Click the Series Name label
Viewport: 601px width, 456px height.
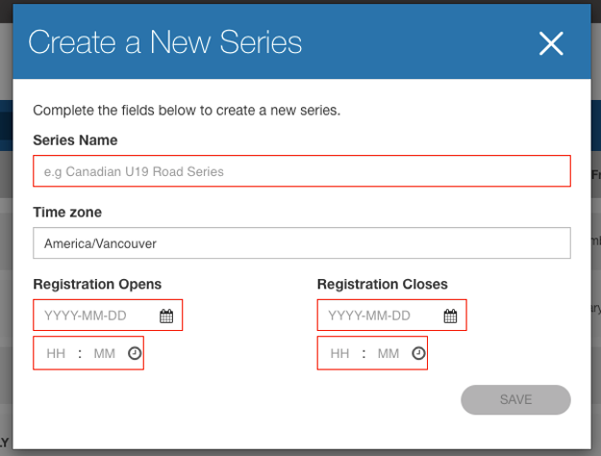pyautogui.click(x=75, y=140)
